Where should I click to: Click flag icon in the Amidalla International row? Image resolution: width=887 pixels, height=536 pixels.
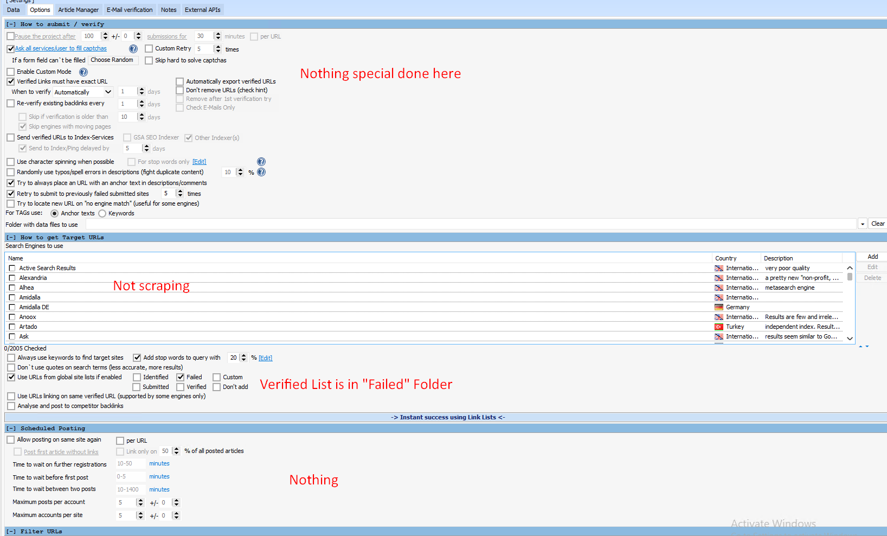pos(719,298)
